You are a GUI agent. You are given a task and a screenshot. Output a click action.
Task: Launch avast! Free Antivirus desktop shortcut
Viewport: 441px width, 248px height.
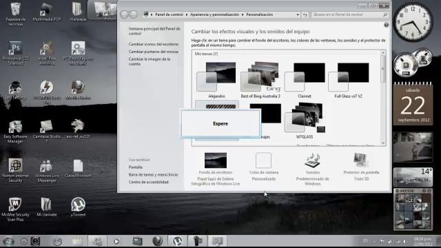[x=47, y=53]
